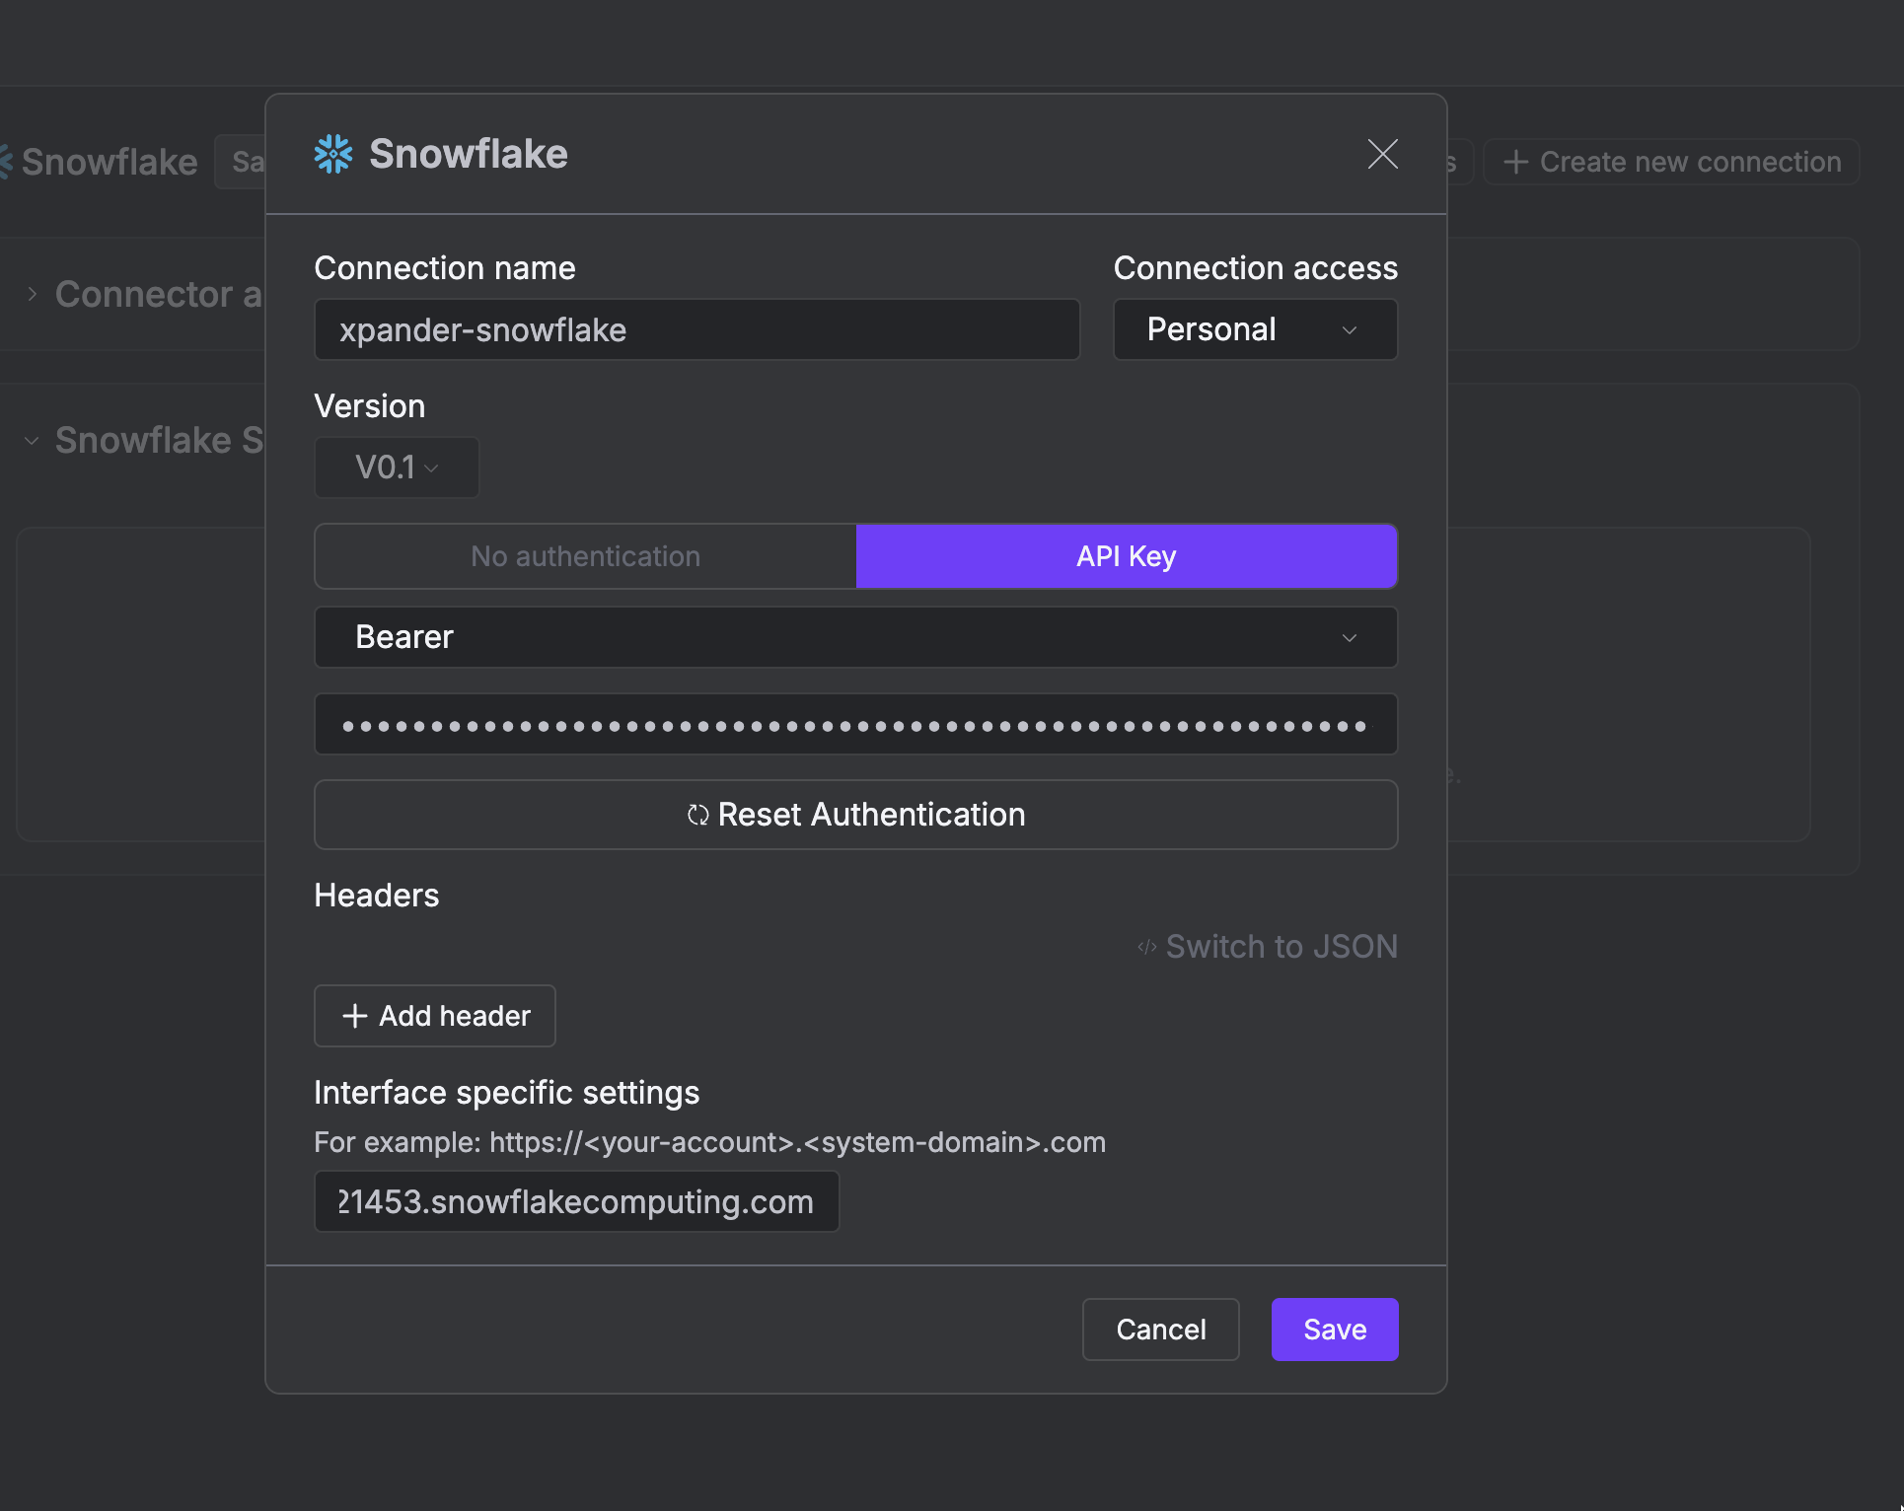Expand the Connector section chevron in background
This screenshot has height=1511, width=1904.
click(x=33, y=294)
